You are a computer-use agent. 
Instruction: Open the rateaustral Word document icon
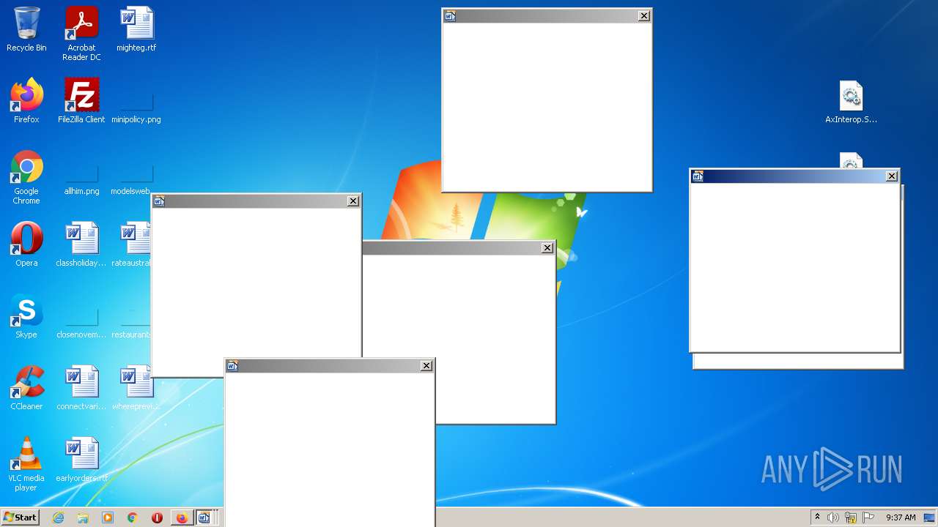point(132,244)
